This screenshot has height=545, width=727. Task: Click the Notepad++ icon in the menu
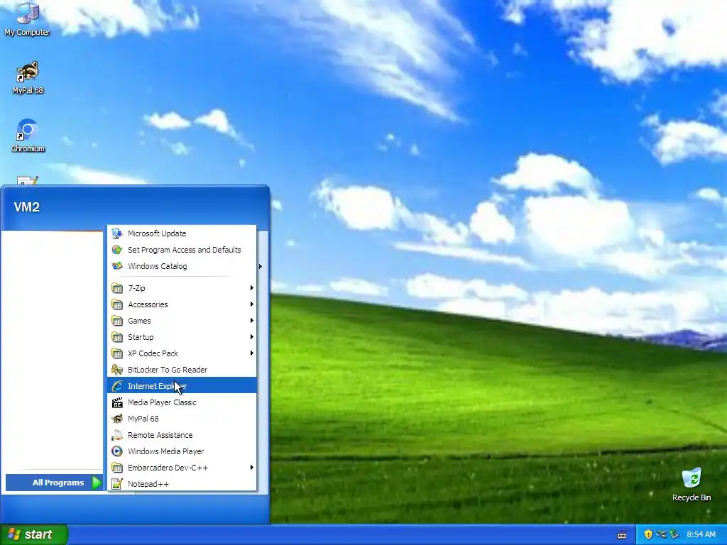pyautogui.click(x=117, y=484)
